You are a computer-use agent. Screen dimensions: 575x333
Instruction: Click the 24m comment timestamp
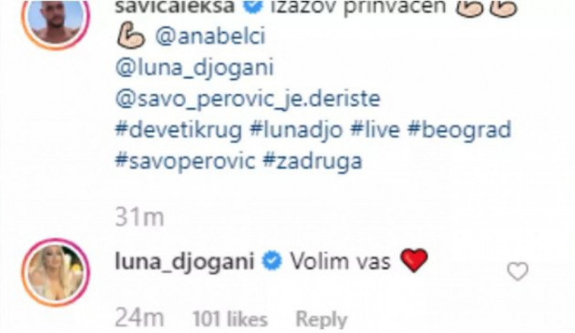139,318
